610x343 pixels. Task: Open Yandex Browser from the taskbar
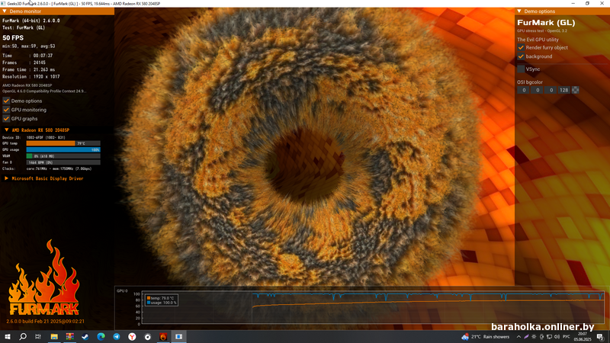(132, 336)
